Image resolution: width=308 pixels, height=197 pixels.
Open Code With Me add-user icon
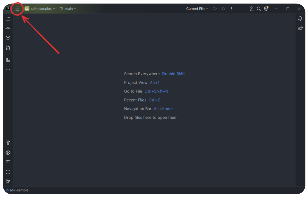252,8
